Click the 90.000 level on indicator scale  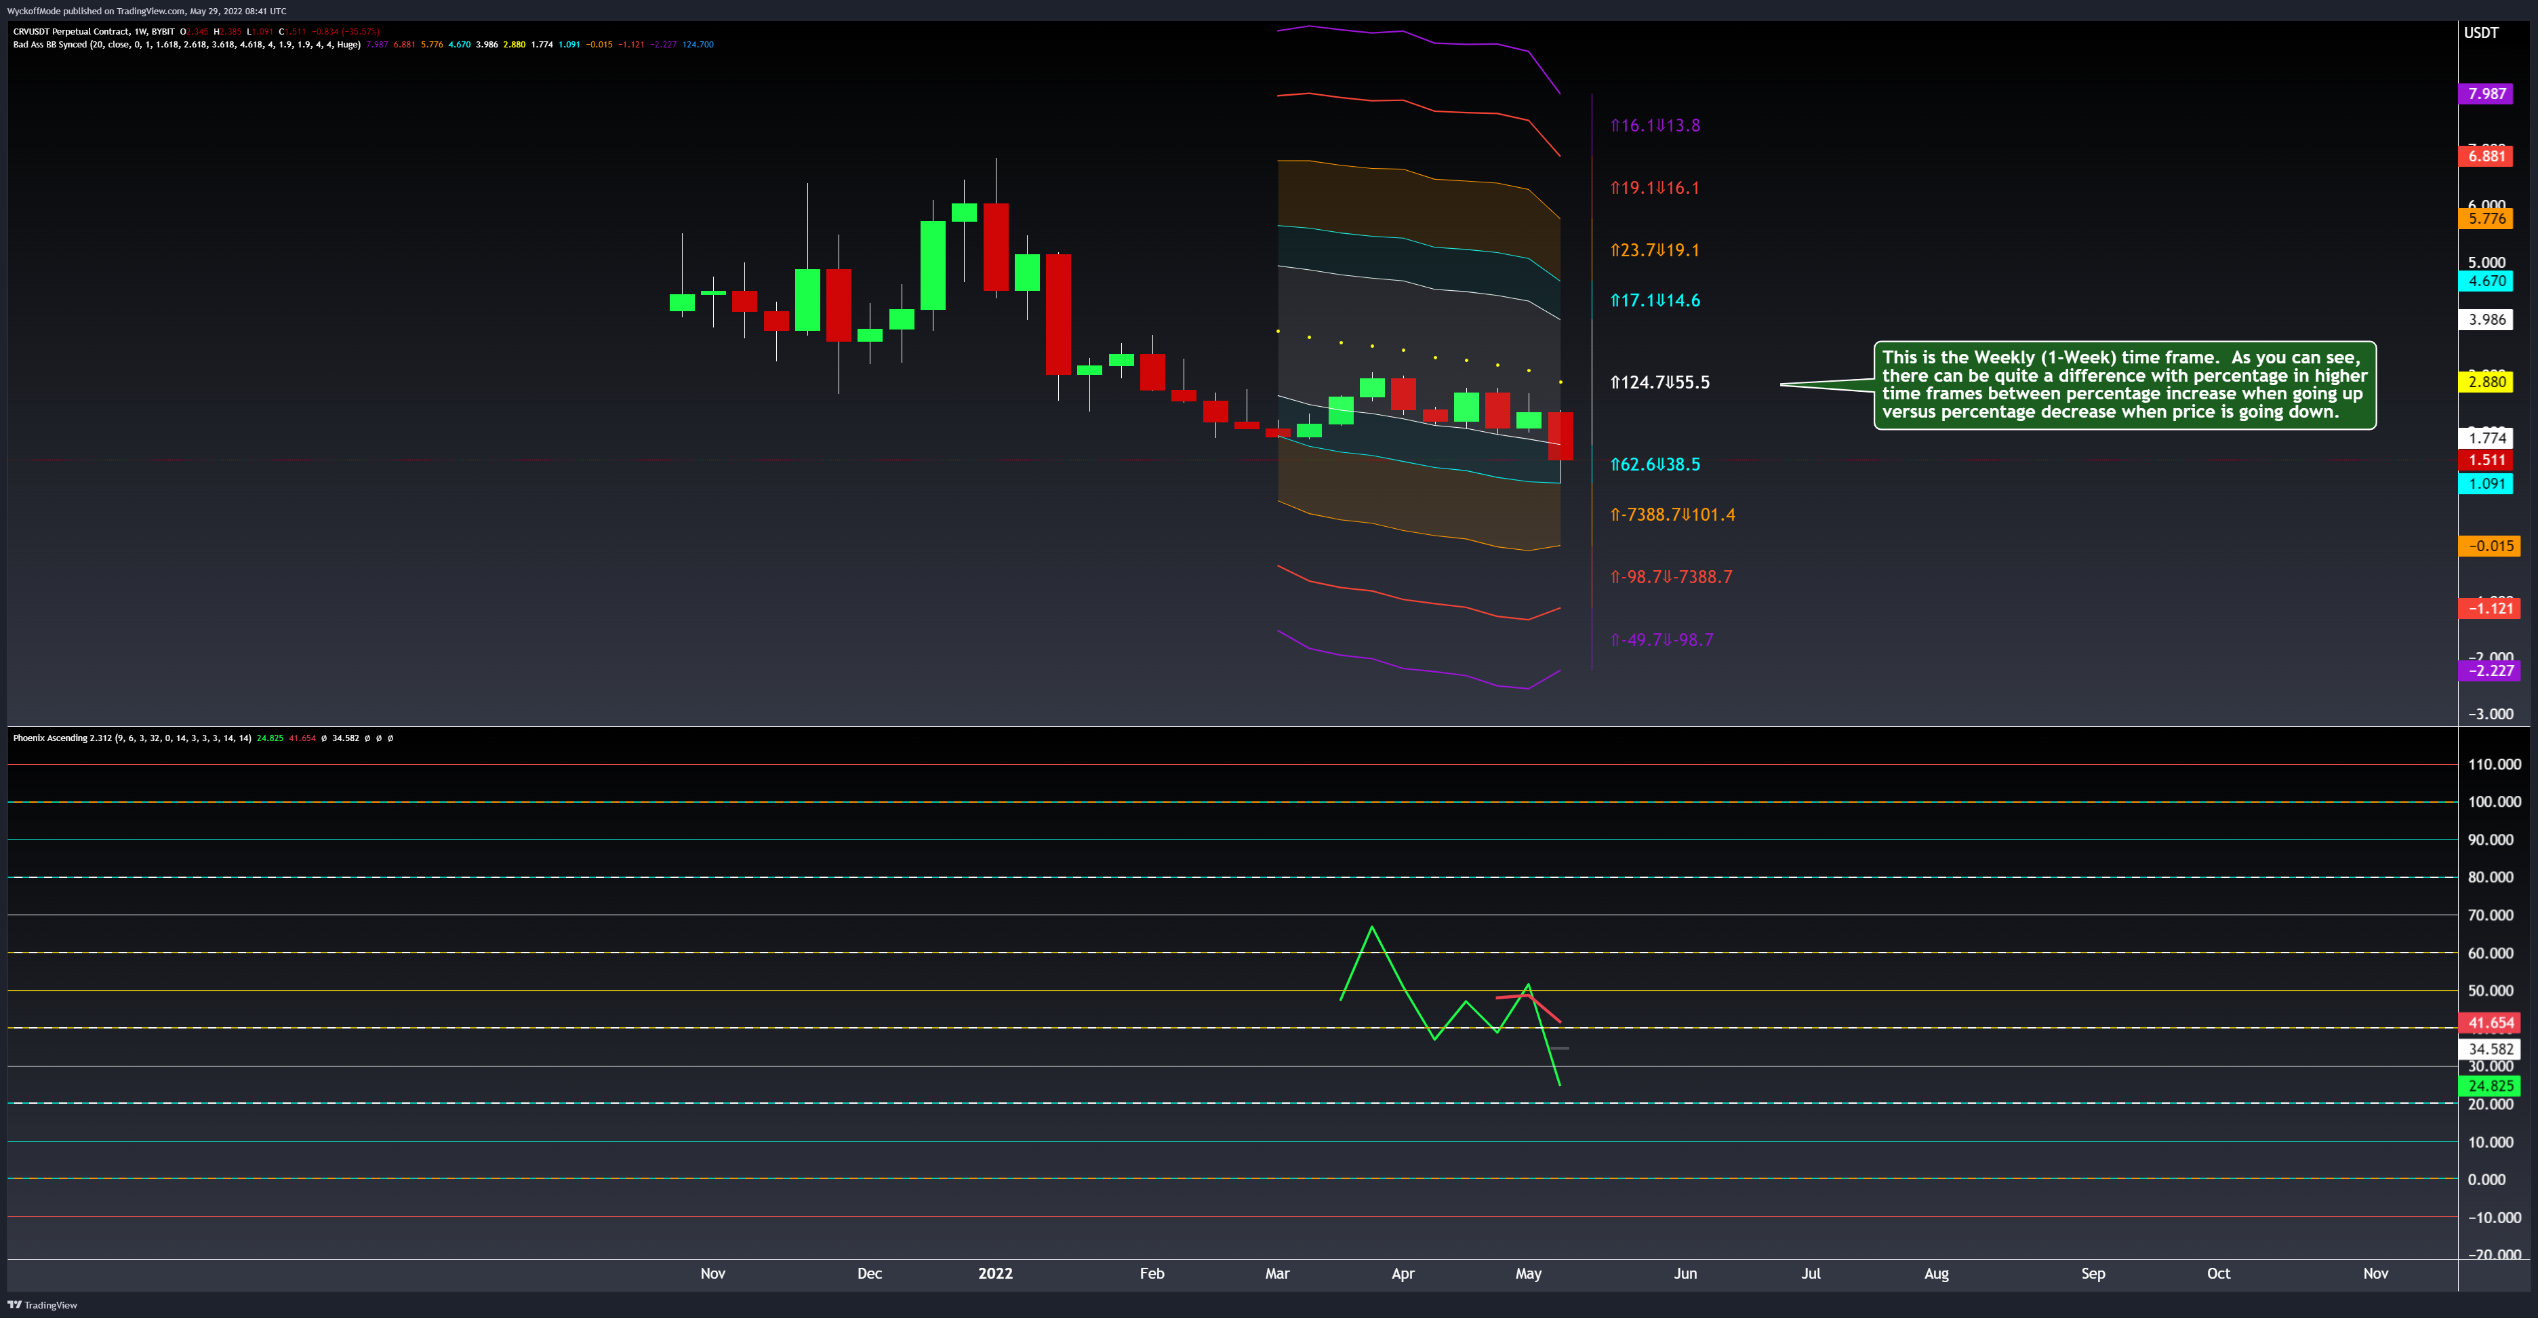pyautogui.click(x=2490, y=839)
